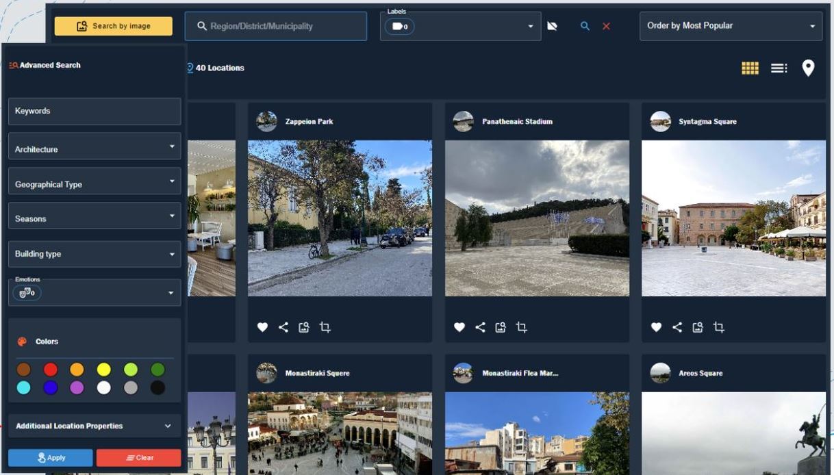Open the Order by Most Popular dropdown
Screen dimensions: 834x475
coord(731,26)
